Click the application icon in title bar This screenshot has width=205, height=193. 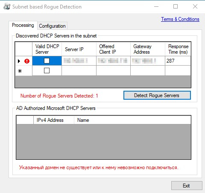coord(7,6)
